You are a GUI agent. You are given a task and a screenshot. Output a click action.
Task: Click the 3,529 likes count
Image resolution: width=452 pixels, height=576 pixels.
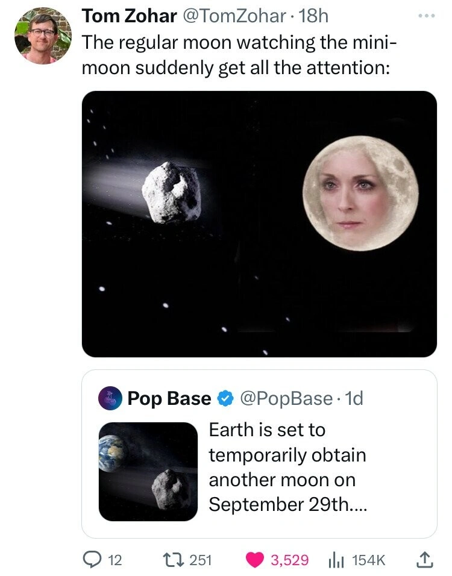(x=290, y=560)
